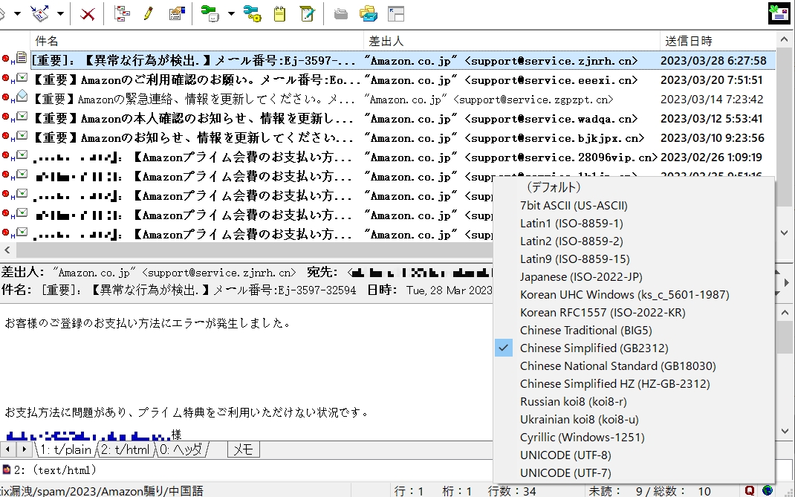Switch to the 1: t/plain tab
Image resolution: width=795 pixels, height=497 pixels.
pos(65,449)
